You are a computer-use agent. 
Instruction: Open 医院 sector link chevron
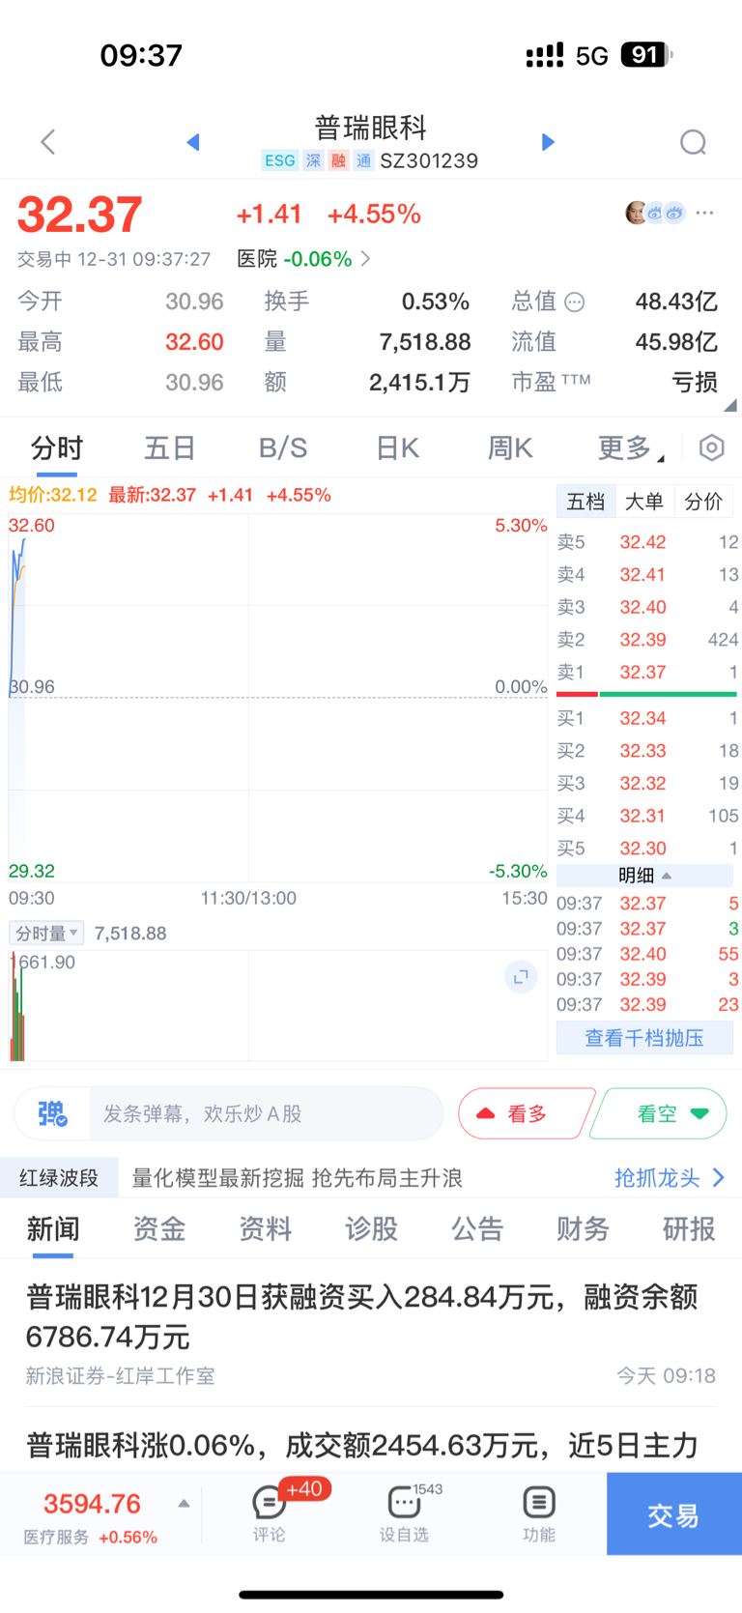365,259
